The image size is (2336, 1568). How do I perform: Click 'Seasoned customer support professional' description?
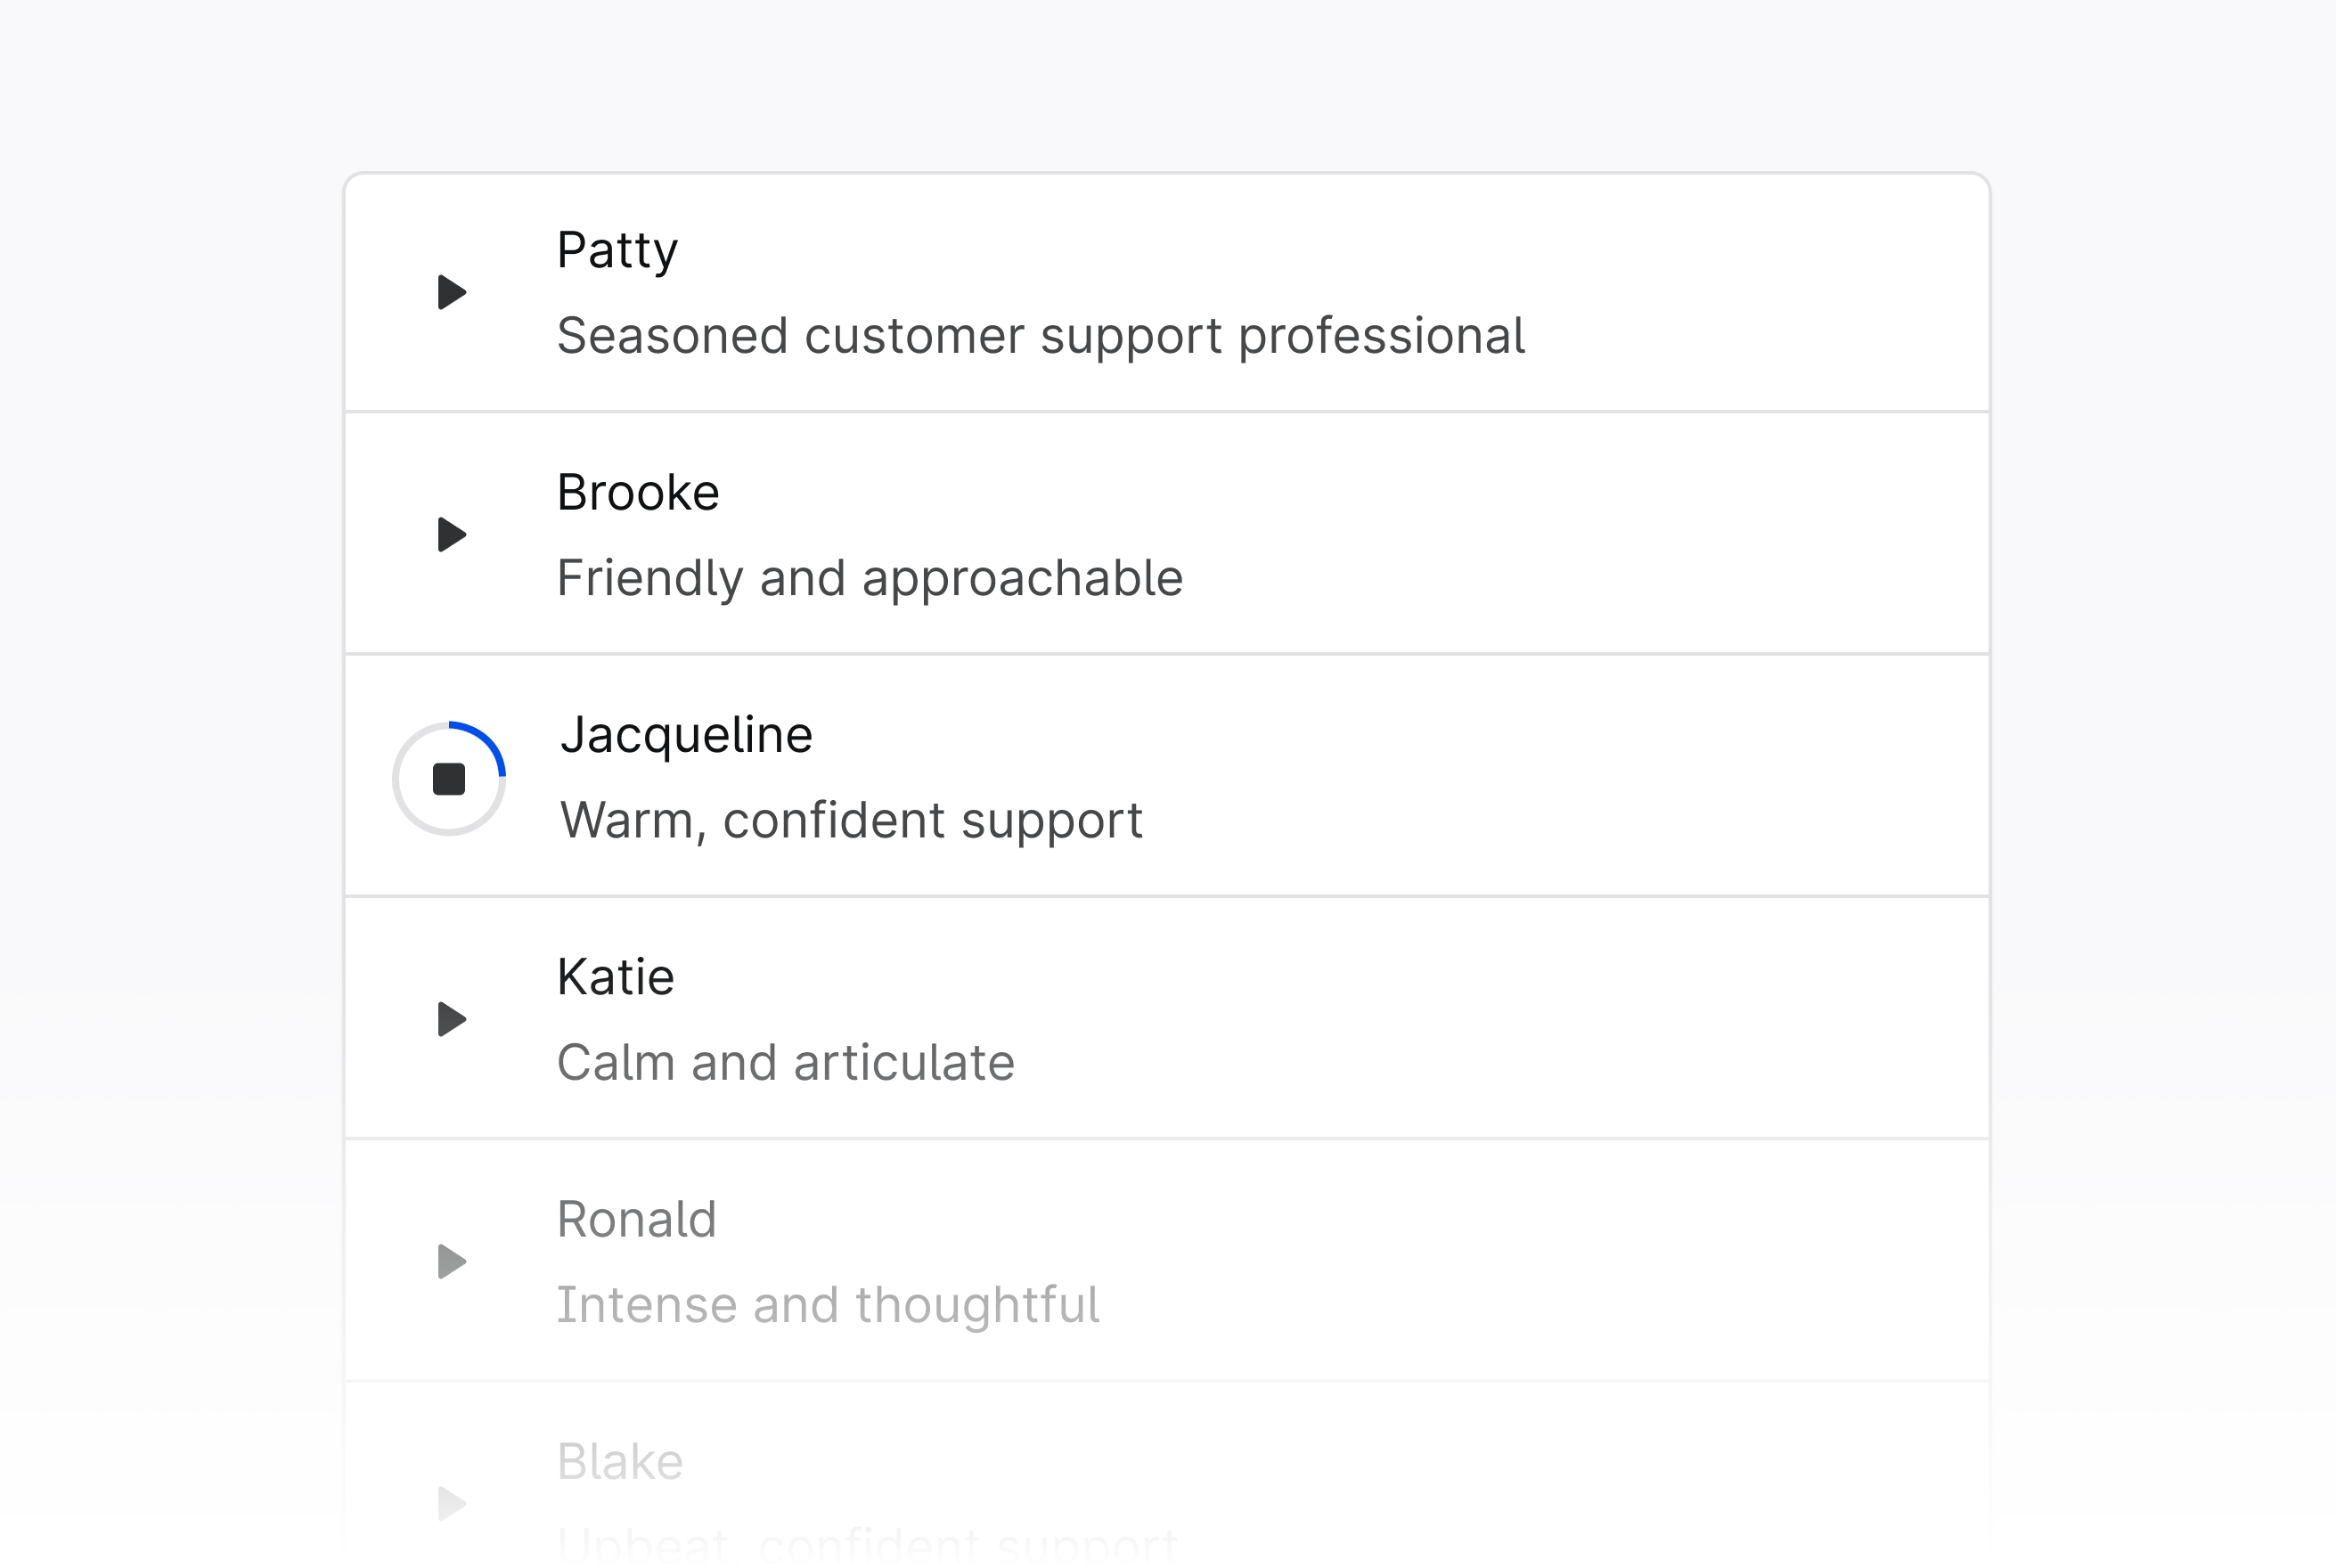[1040, 336]
